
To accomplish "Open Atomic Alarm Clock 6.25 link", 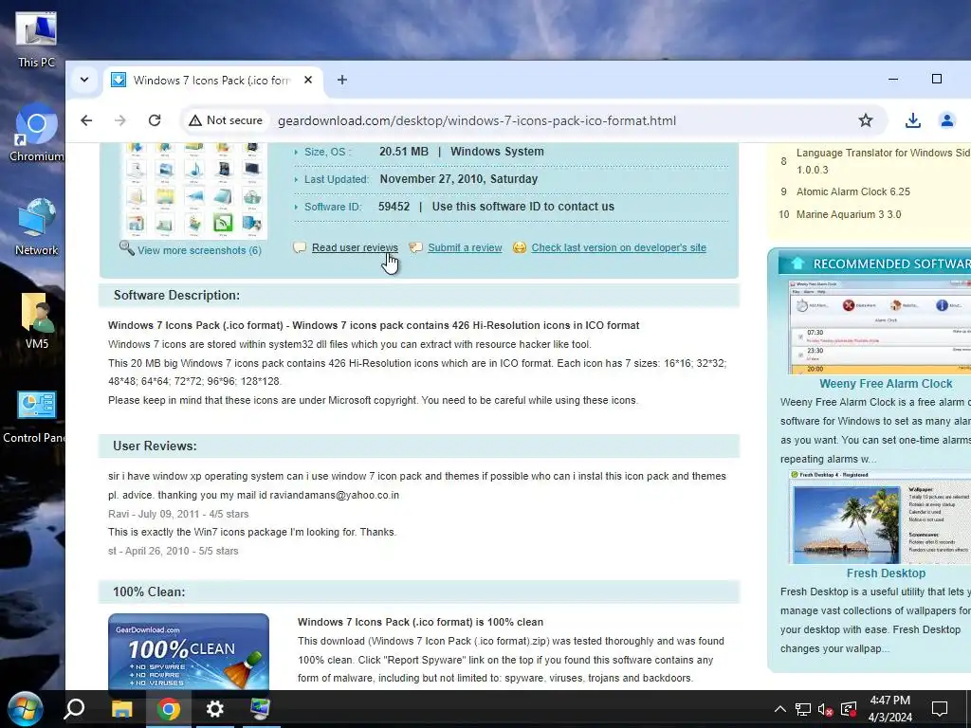I will point(852,191).
